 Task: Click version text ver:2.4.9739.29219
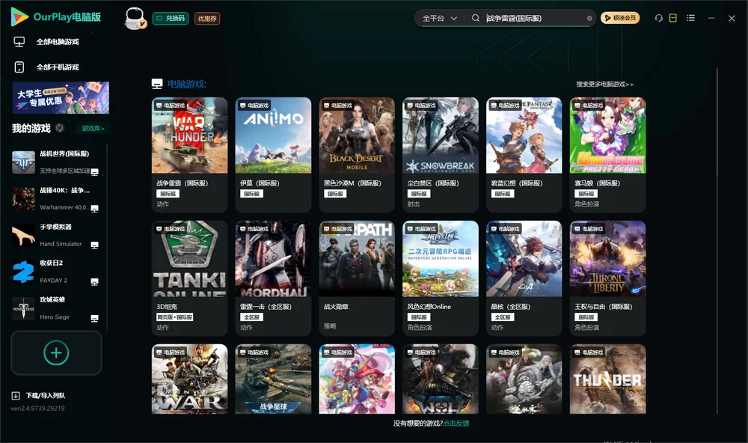37,408
